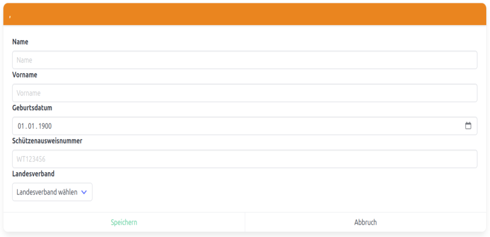Select the year 1900 in the date field

coord(45,126)
